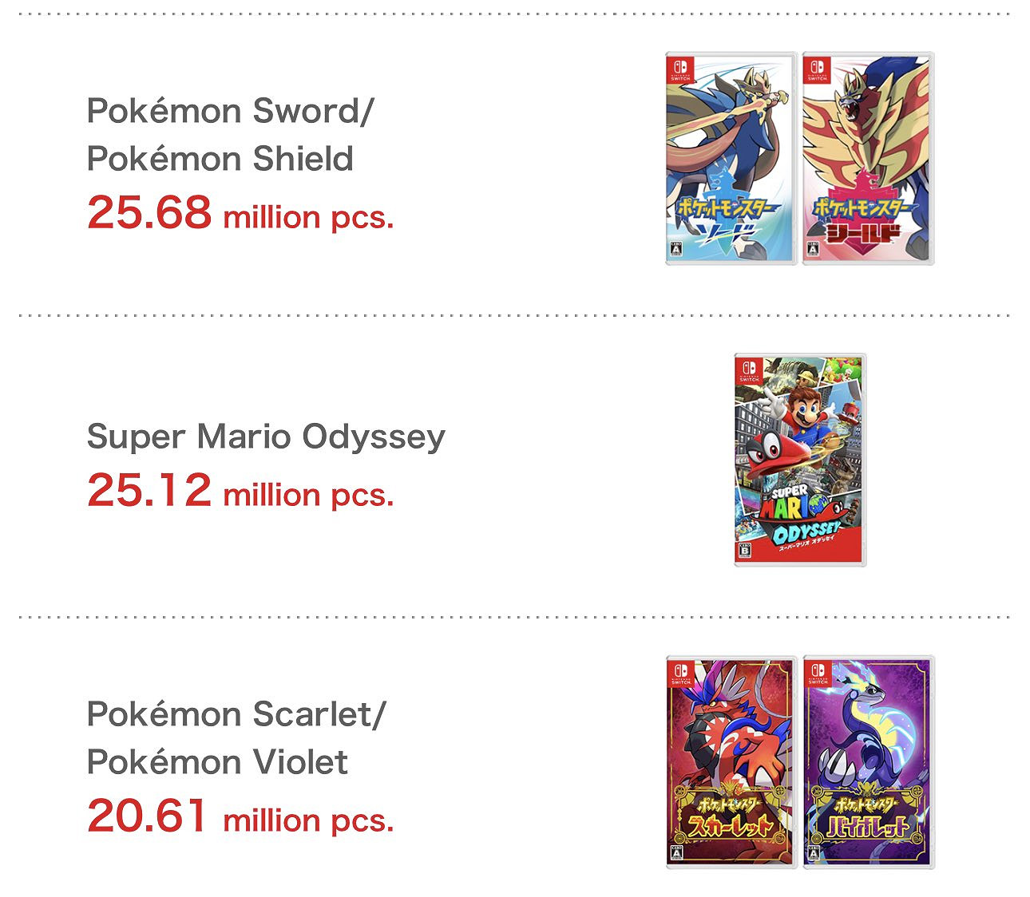Click Switch logo on Mario Odyssey cover
The height and width of the screenshot is (897, 1030).
(749, 371)
